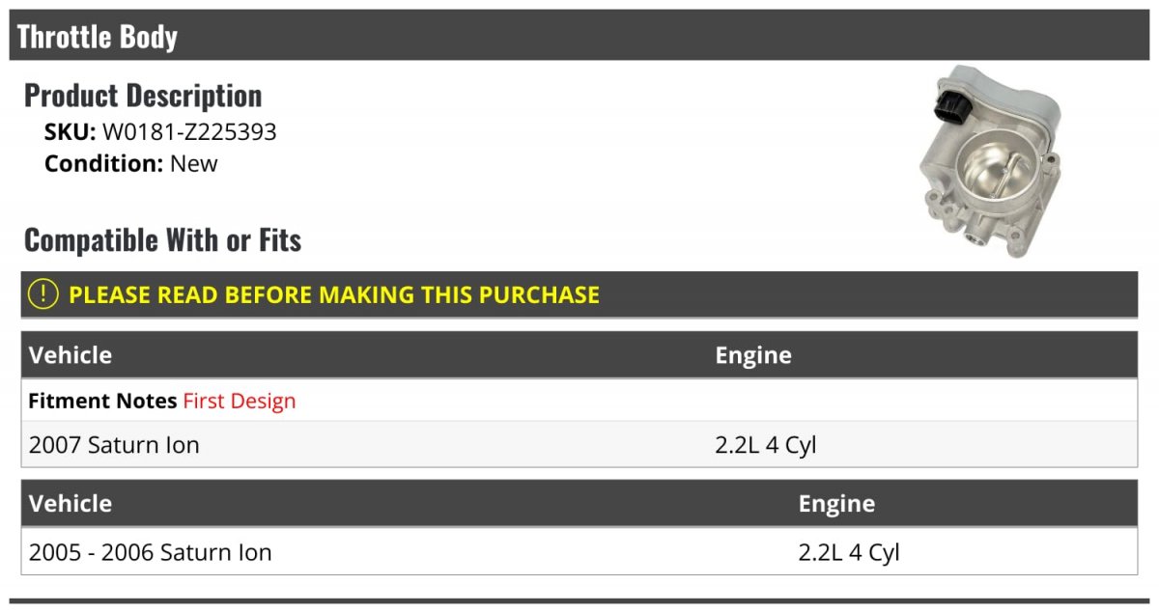This screenshot has width=1159, height=613.
Task: Click the first table's Engine column header
Action: click(x=753, y=355)
